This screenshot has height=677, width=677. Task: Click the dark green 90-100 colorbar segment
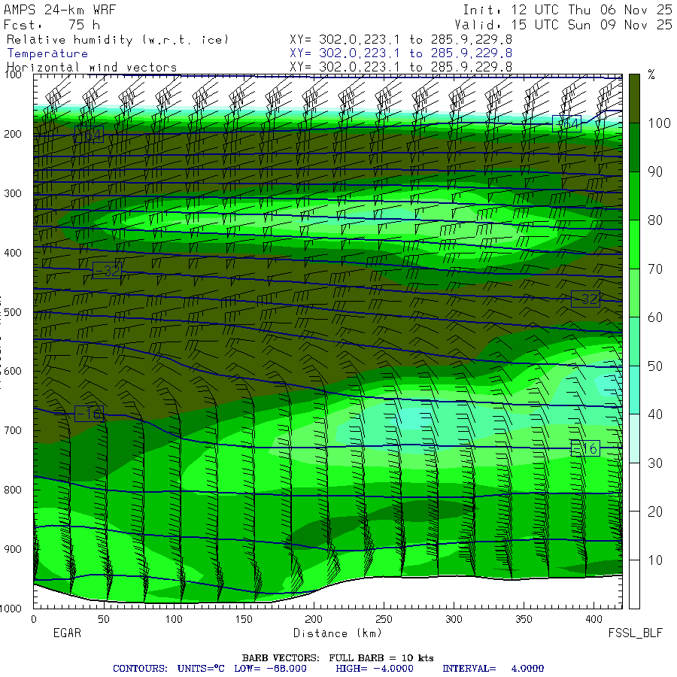tap(634, 147)
